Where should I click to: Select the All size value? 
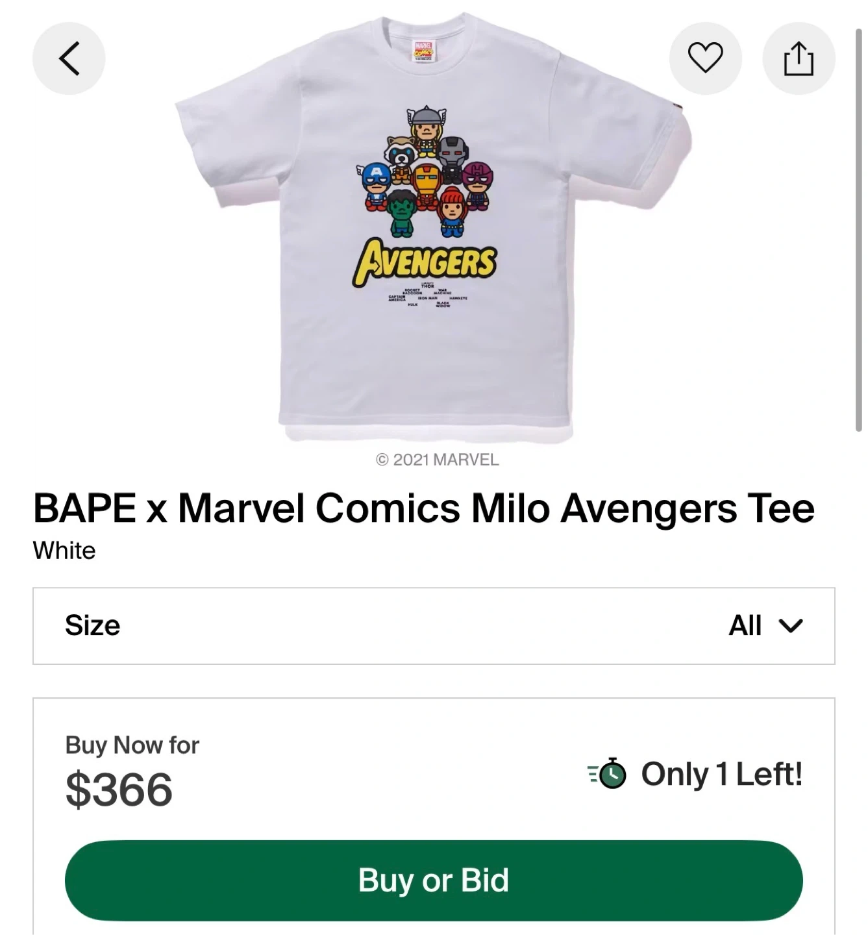tap(745, 626)
